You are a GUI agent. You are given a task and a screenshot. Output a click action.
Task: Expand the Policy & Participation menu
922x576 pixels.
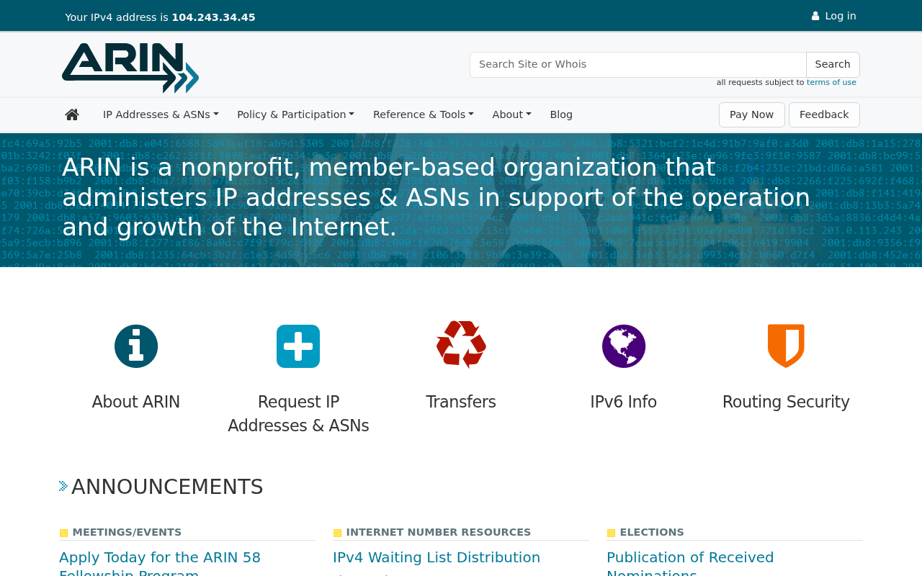(295, 114)
